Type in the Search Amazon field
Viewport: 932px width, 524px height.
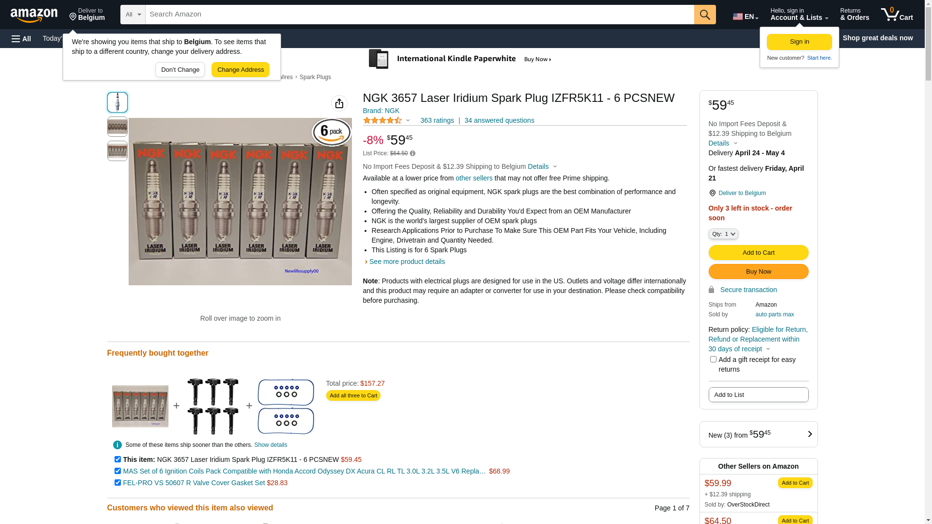tap(419, 15)
